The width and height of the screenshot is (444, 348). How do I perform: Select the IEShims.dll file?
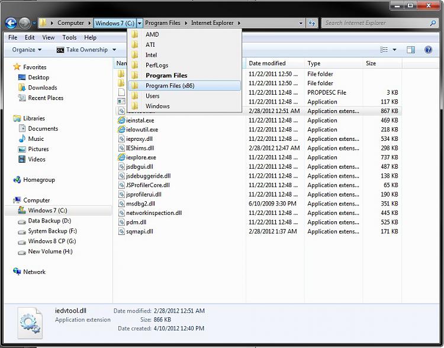click(140, 148)
